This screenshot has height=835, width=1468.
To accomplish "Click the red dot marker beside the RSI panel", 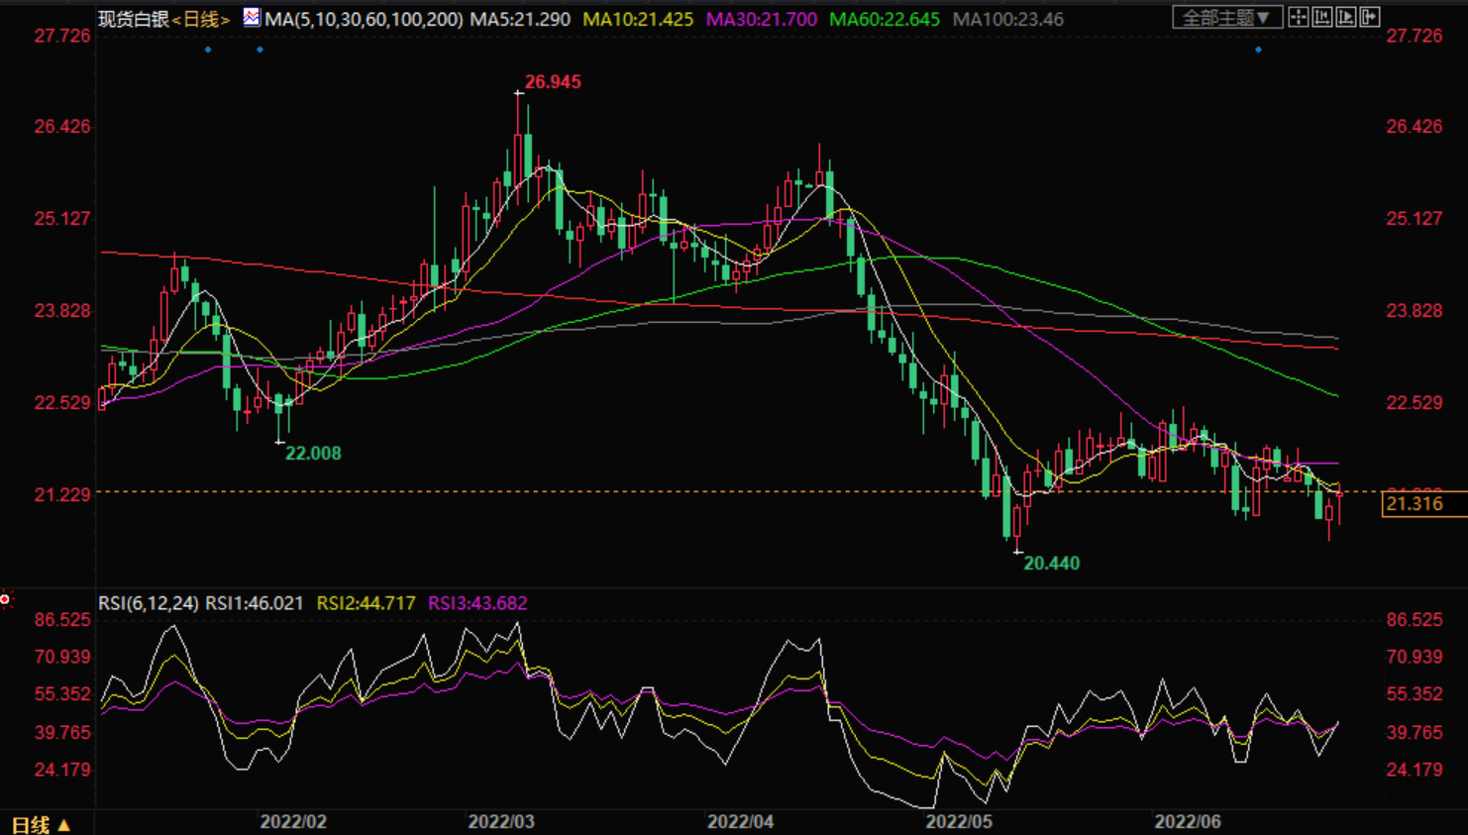I will coord(5,599).
